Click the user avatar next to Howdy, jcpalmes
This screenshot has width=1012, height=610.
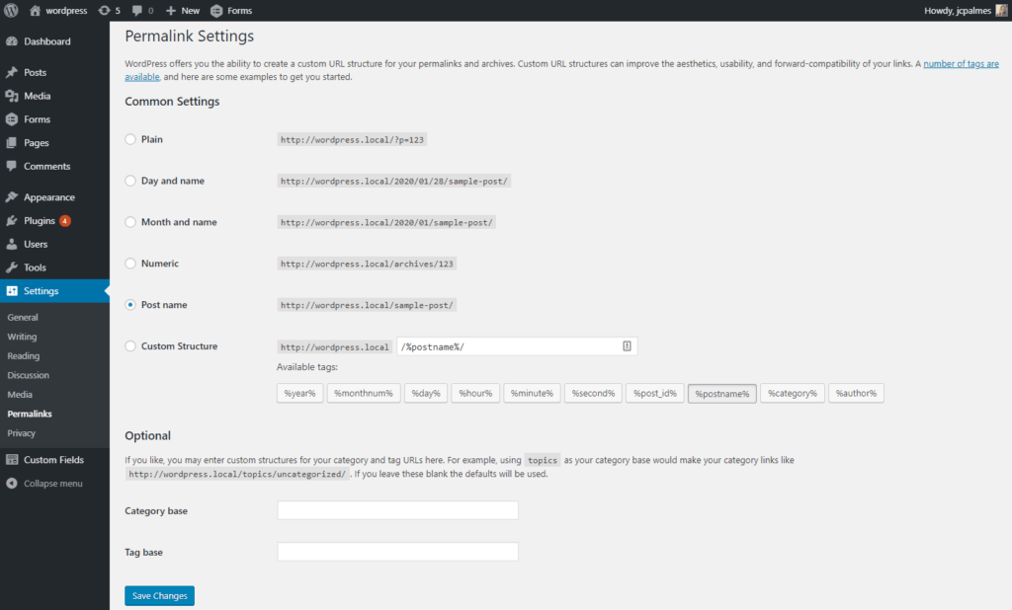[x=1002, y=10]
